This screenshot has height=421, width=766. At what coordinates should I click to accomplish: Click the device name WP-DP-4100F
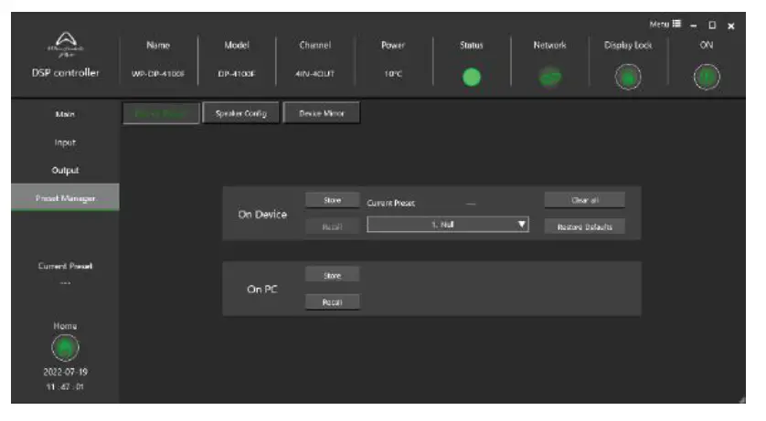point(158,74)
